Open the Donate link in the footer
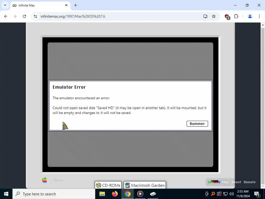This screenshot has height=199, width=265. coord(250,182)
